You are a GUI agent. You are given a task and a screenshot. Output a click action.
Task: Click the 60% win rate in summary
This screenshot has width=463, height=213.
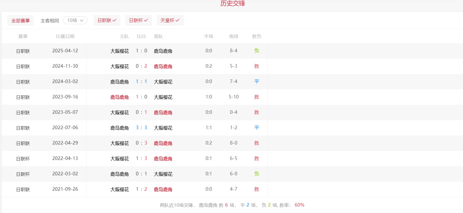299,205
